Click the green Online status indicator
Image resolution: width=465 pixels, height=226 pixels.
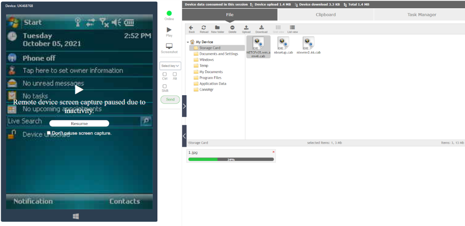(169, 13)
